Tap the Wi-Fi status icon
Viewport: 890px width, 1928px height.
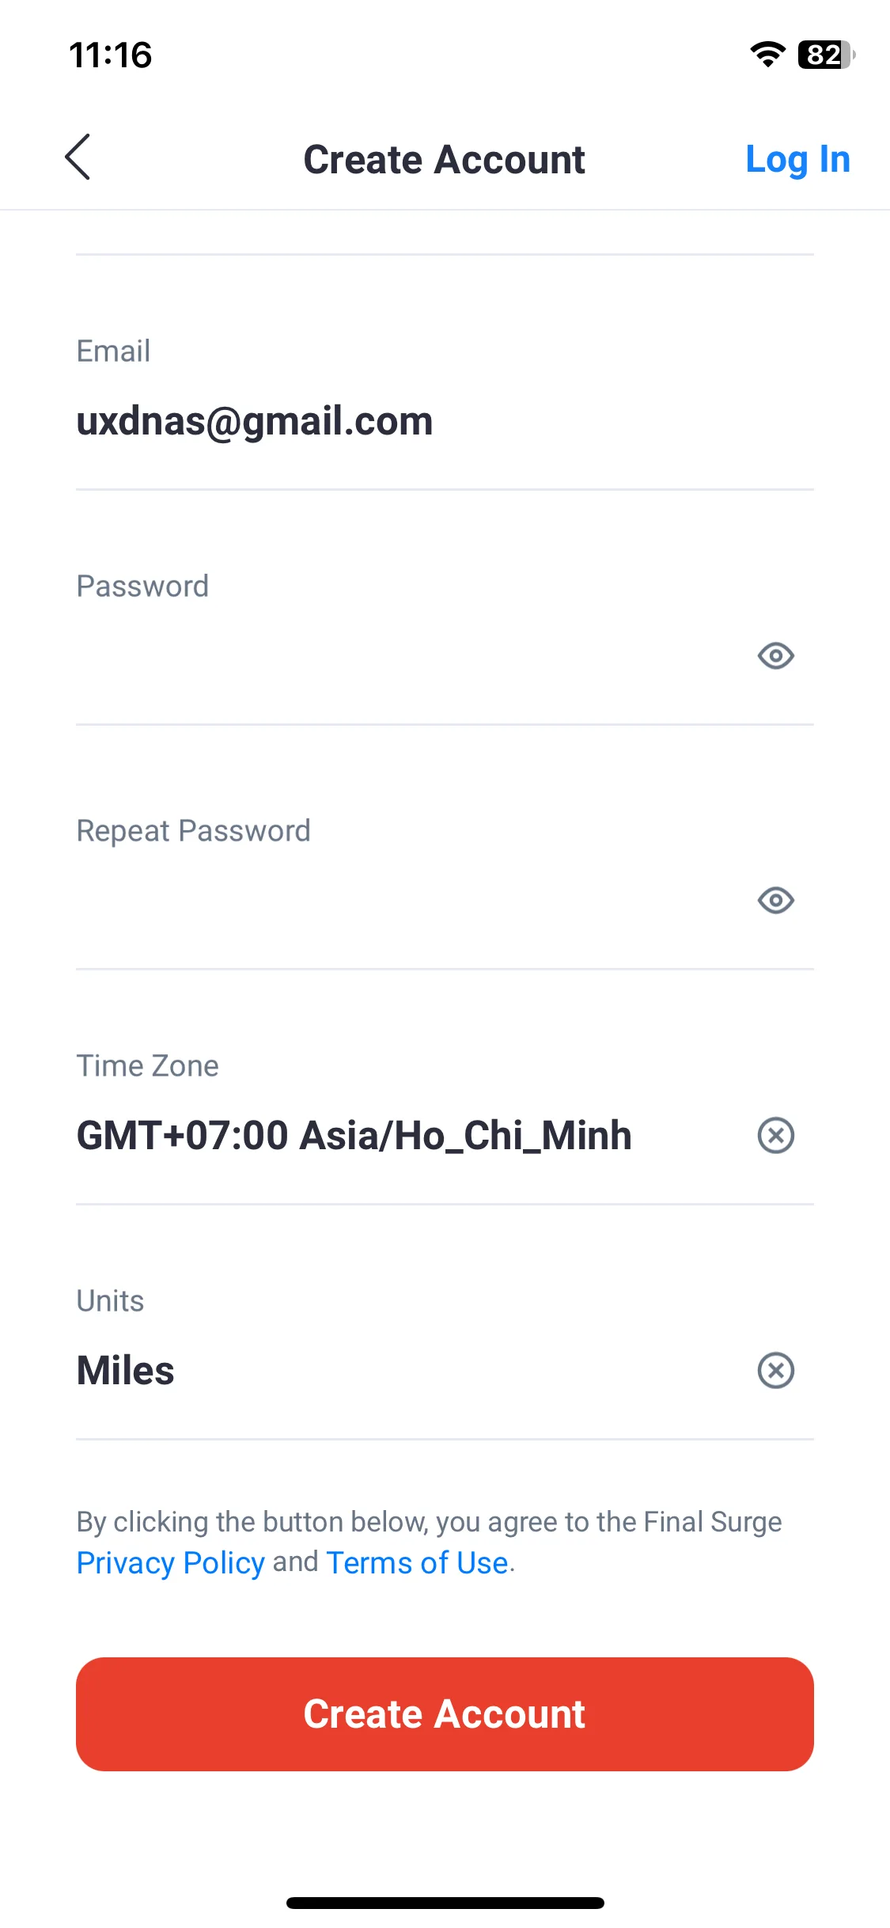[x=767, y=55]
